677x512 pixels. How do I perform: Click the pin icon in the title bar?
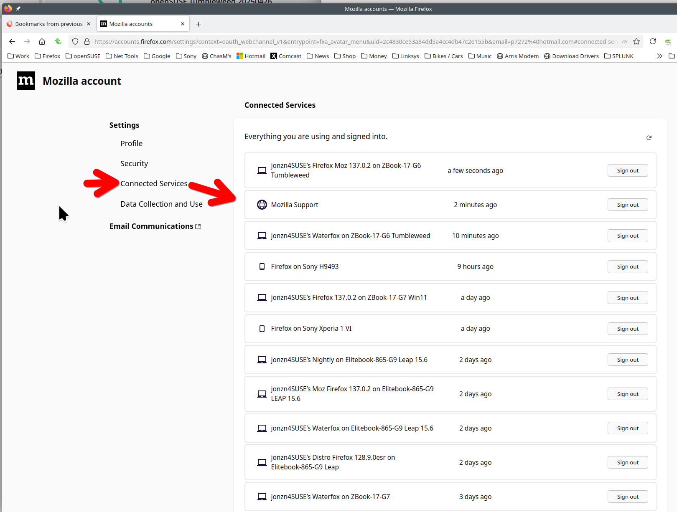tap(18, 8)
